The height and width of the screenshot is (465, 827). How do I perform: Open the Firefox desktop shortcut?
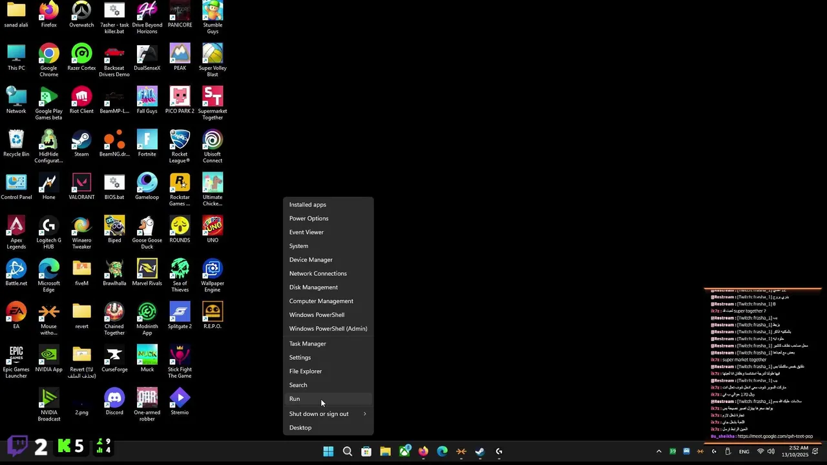pyautogui.click(x=48, y=15)
